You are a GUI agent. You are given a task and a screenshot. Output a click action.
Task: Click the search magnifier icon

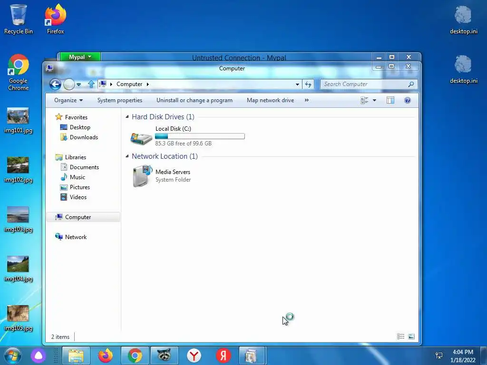[x=411, y=84]
